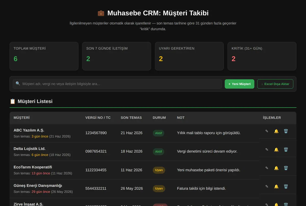Click the note 'Yıllık mali tablo raporu için görüşüldü.'
306x206 pixels.
pos(209,133)
